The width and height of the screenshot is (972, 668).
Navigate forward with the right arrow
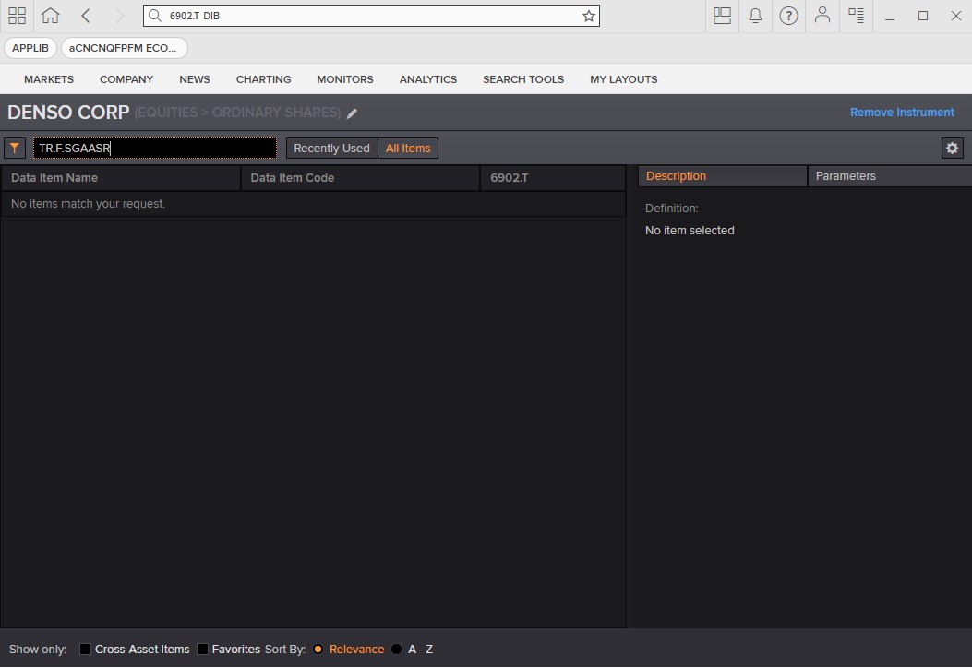tap(120, 16)
